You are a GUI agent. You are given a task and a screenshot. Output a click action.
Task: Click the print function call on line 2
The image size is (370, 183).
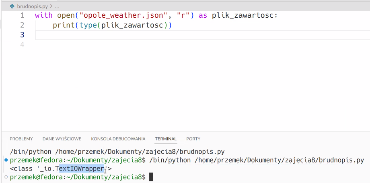(x=64, y=25)
